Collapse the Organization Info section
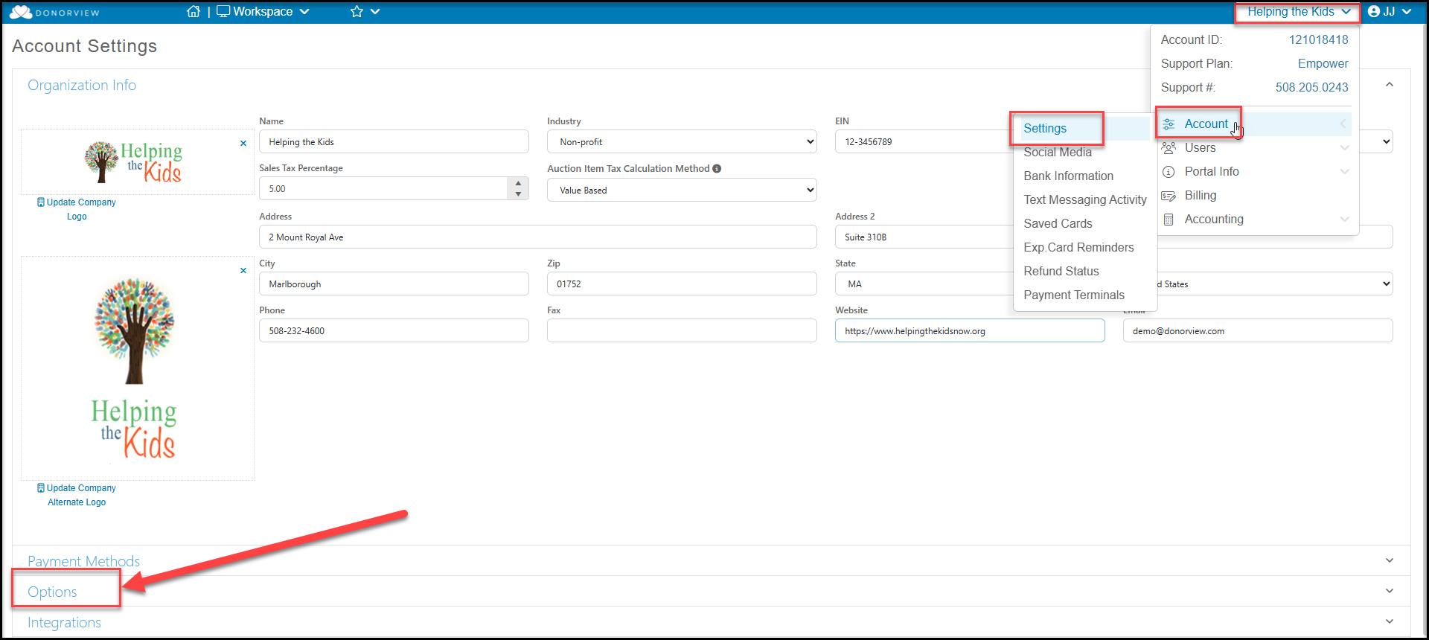The width and height of the screenshot is (1429, 640). coord(1390,85)
